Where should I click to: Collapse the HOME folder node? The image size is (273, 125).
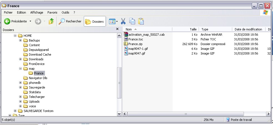pos(15,36)
